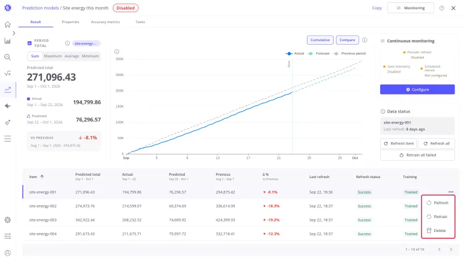The height and width of the screenshot is (261, 465).
Task: Open the sliders configuration sidebar icon
Action: (x=8, y=236)
